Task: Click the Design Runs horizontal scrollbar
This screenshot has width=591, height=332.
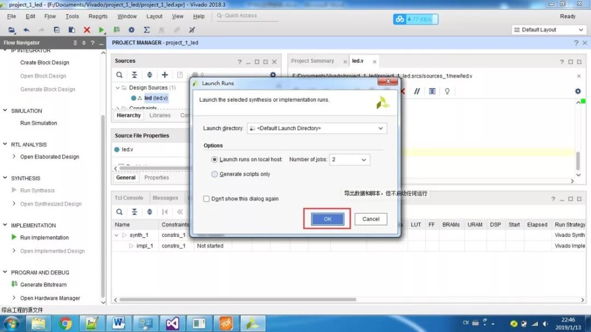Action: [x=237, y=300]
